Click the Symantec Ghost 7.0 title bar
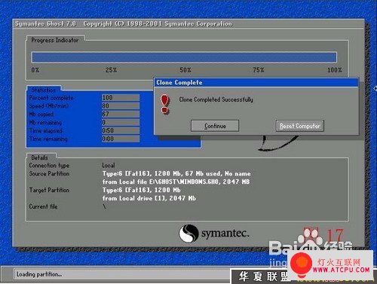The height and width of the screenshot is (284, 377). click(x=188, y=24)
